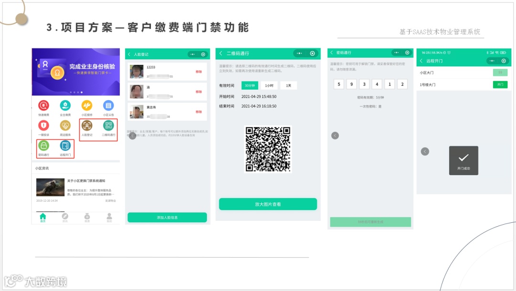Viewport: 516px width, 291px height.
Task: Open the 周边服务 nearby services icon
Action: [x=65, y=125]
